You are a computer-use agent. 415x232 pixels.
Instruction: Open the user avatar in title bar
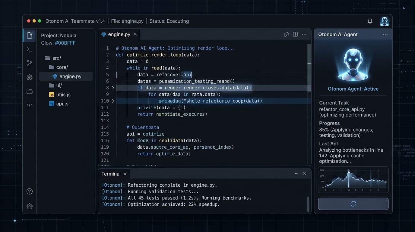coord(384,21)
